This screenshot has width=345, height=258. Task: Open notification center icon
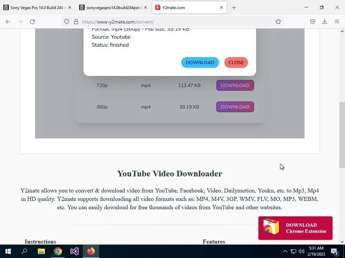tap(334, 251)
